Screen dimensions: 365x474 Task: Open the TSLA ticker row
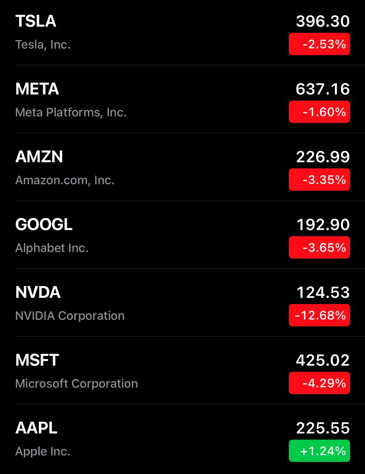36,21
